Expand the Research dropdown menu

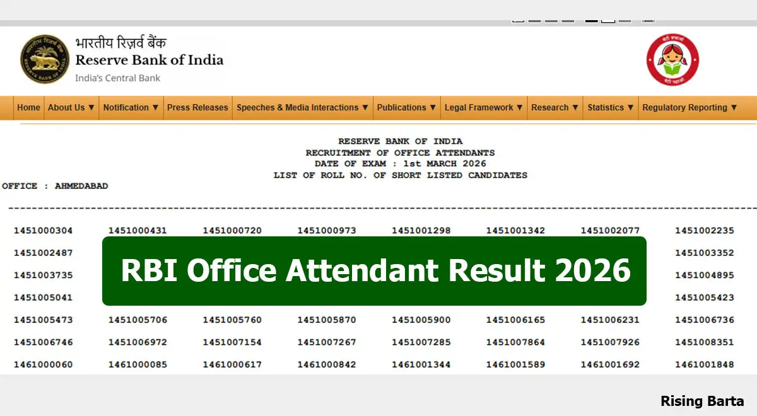coord(555,108)
